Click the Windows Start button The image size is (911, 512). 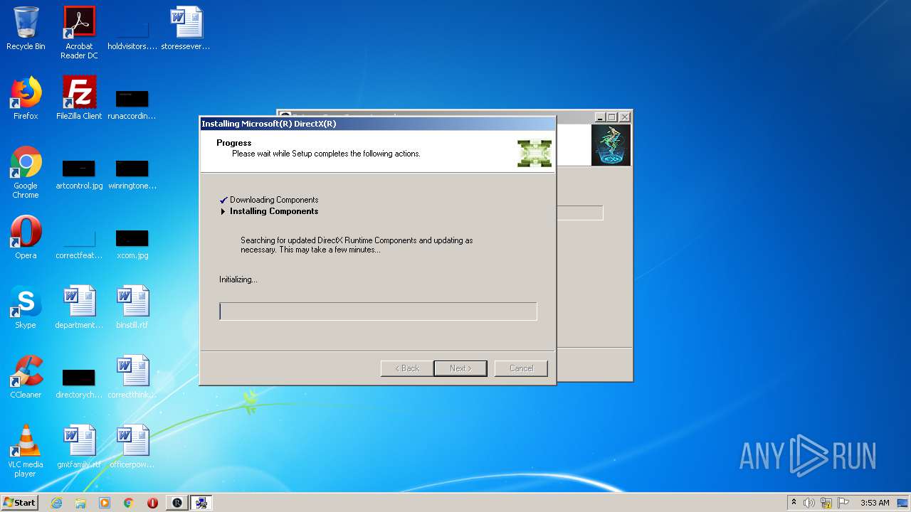point(20,503)
